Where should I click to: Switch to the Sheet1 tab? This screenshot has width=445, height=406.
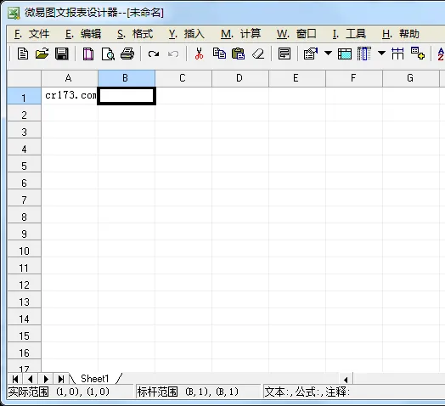[95, 379]
